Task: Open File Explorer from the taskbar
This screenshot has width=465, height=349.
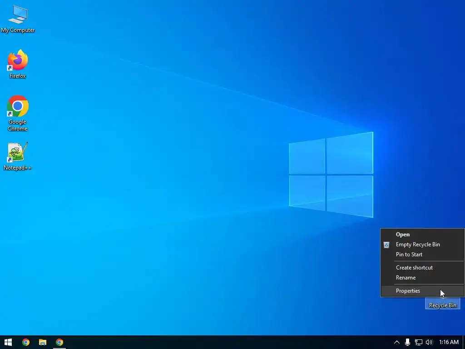Action: point(43,342)
